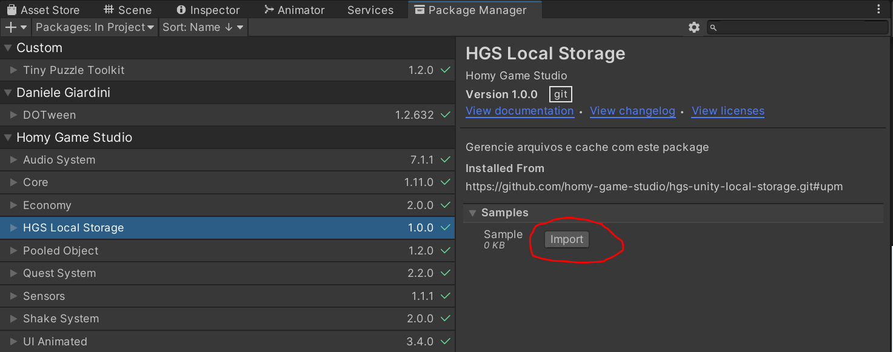Viewport: 893px width, 352px height.
Task: Click the installed checkmark on Economy row
Action: click(446, 205)
